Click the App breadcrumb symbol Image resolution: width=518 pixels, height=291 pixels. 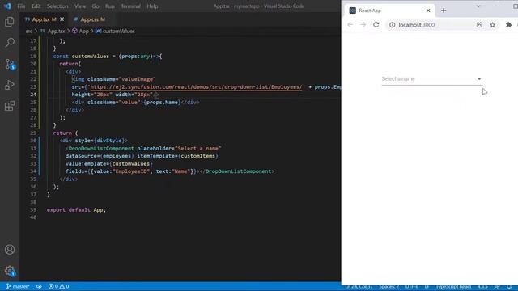81,31
